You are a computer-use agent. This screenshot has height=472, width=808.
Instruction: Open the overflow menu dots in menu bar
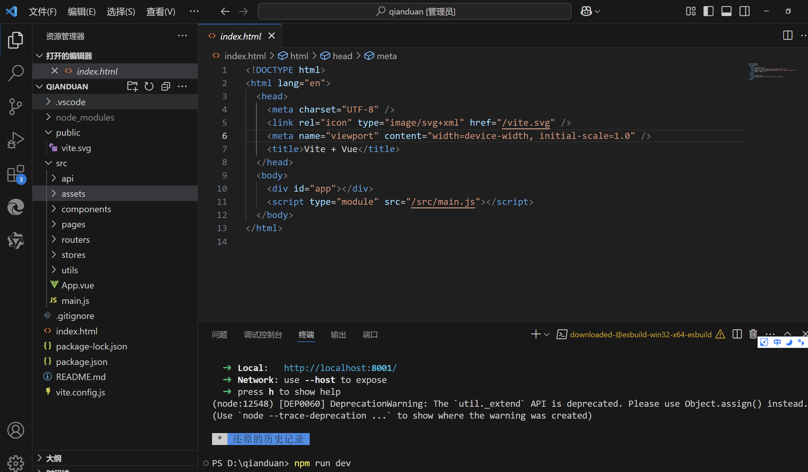[194, 11]
